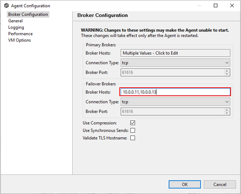Close the Agent Configuration dialog
The width and height of the screenshot is (241, 194).
point(232,6)
